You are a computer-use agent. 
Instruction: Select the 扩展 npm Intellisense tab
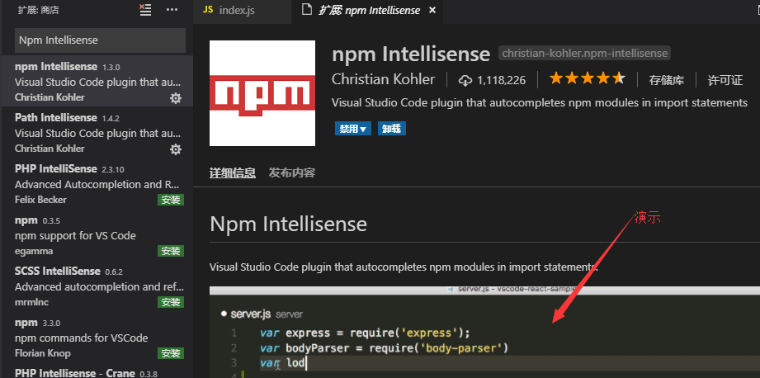pyautogui.click(x=367, y=10)
